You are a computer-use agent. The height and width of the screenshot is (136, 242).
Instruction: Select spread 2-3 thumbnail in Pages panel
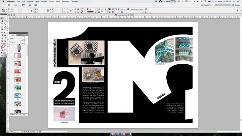(x=18, y=56)
